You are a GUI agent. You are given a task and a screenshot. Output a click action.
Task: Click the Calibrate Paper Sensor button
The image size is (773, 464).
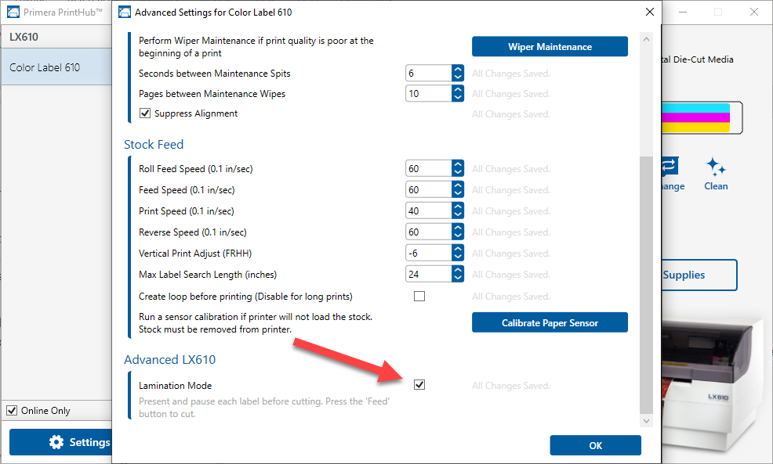point(550,322)
